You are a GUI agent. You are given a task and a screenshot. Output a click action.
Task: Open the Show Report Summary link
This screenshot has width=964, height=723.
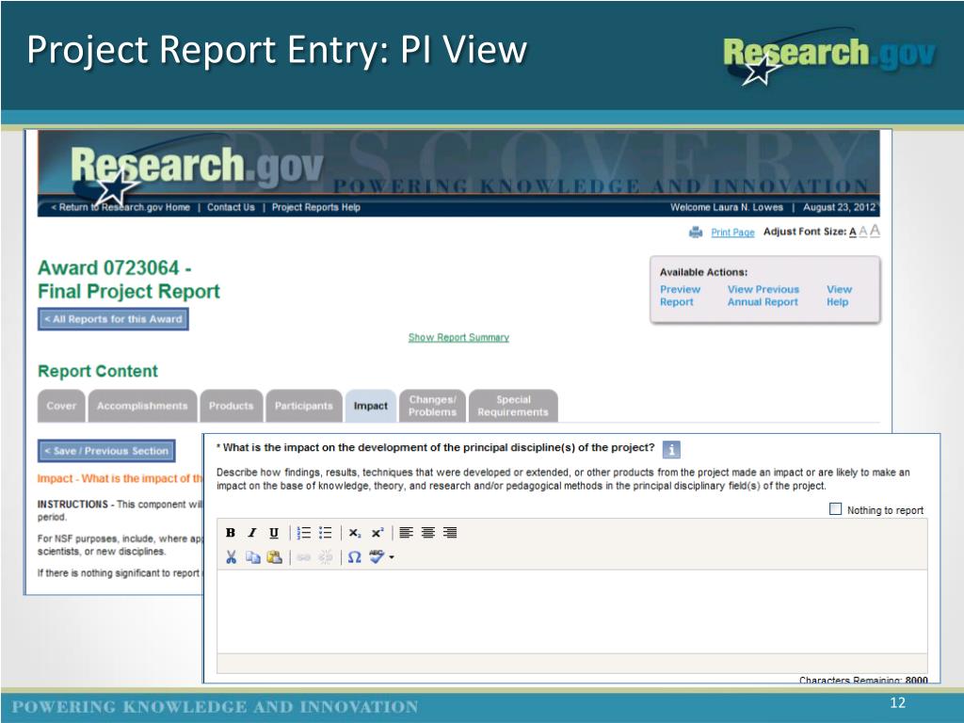(x=458, y=338)
